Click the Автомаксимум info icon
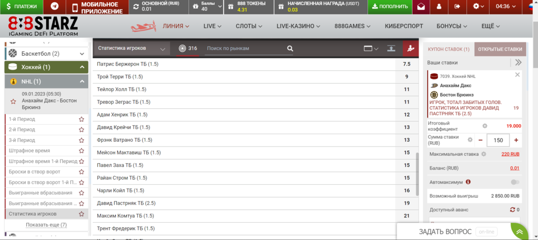 click(x=468, y=182)
